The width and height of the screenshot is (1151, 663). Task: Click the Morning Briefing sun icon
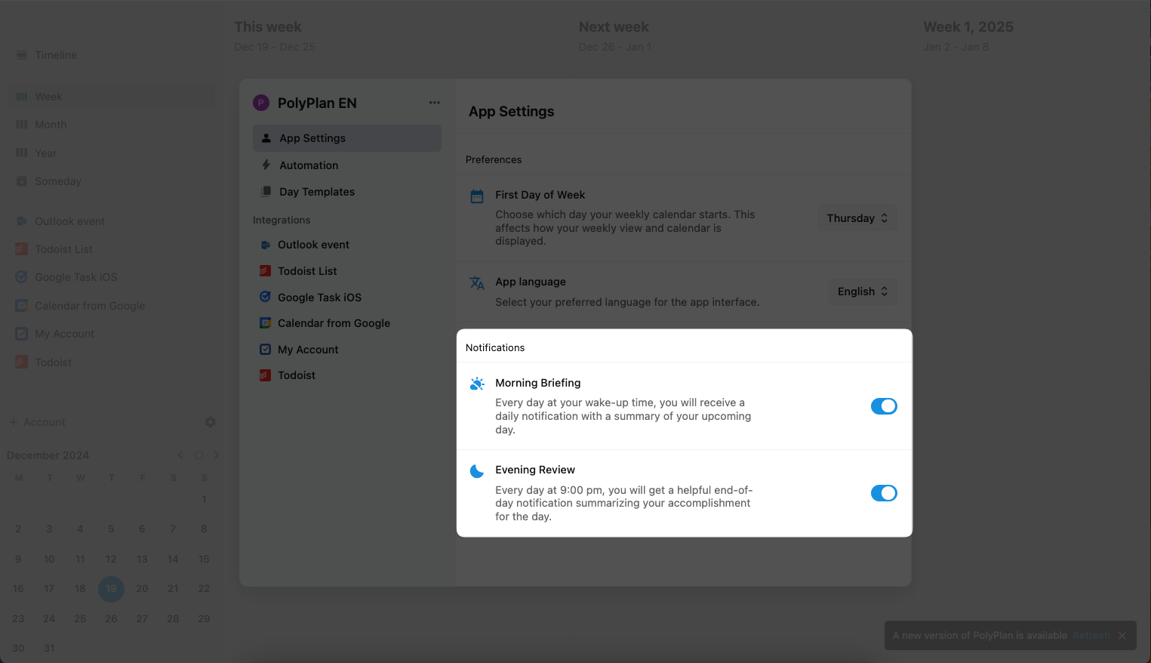tap(477, 384)
